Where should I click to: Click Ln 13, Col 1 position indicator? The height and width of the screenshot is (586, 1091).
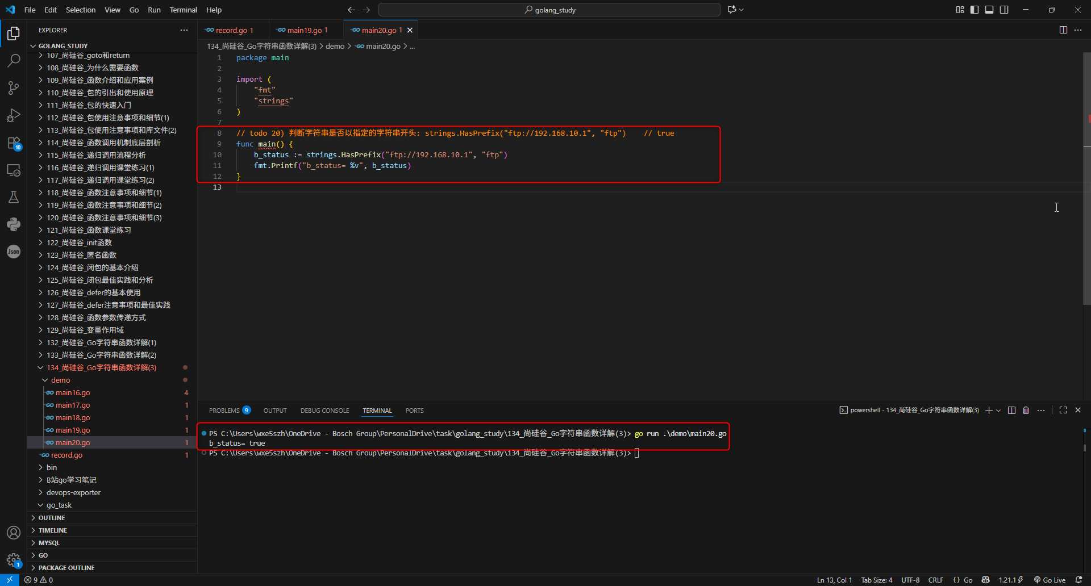click(834, 580)
